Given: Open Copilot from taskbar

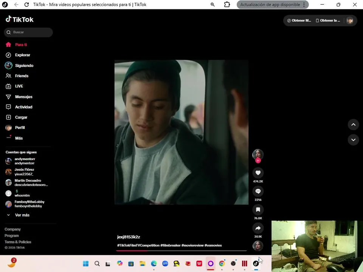Looking at the screenshot, I should click(x=120, y=263).
